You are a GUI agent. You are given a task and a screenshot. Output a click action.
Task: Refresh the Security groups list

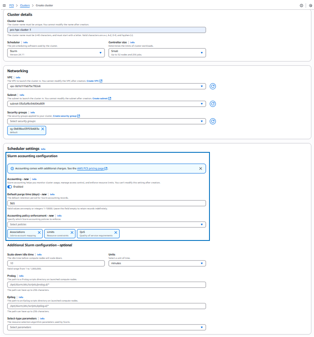[x=213, y=121]
